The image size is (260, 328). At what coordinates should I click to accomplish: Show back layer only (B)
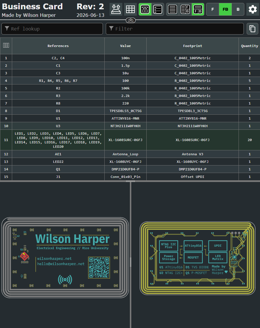click(238, 9)
